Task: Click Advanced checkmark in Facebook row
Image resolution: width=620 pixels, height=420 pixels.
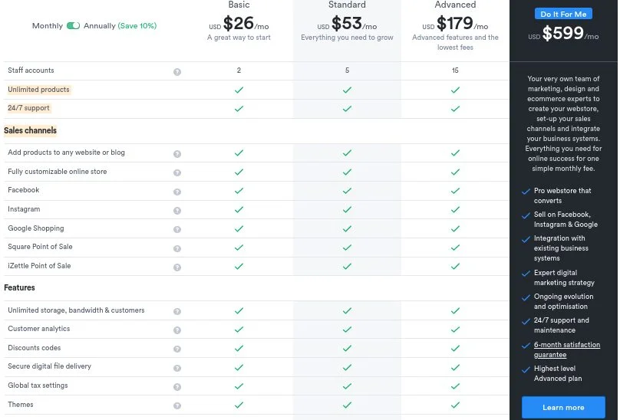Action: pyautogui.click(x=455, y=191)
